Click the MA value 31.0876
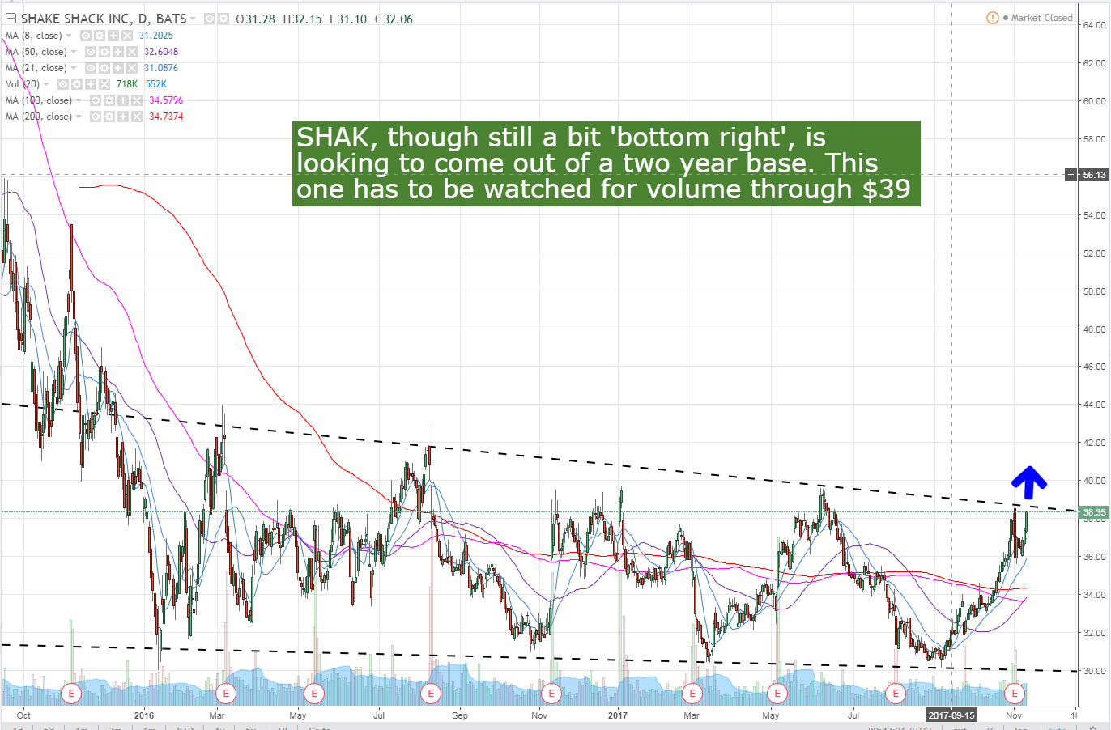The image size is (1111, 730). [161, 68]
